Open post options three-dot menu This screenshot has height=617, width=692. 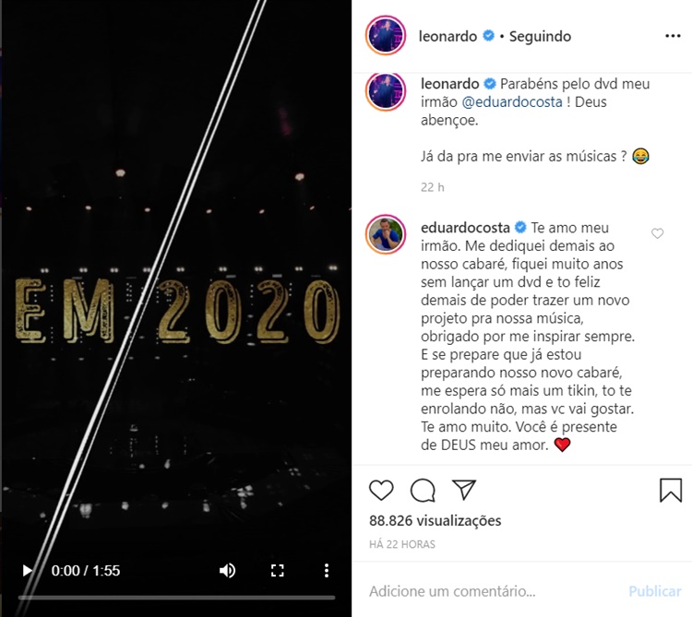click(x=673, y=37)
